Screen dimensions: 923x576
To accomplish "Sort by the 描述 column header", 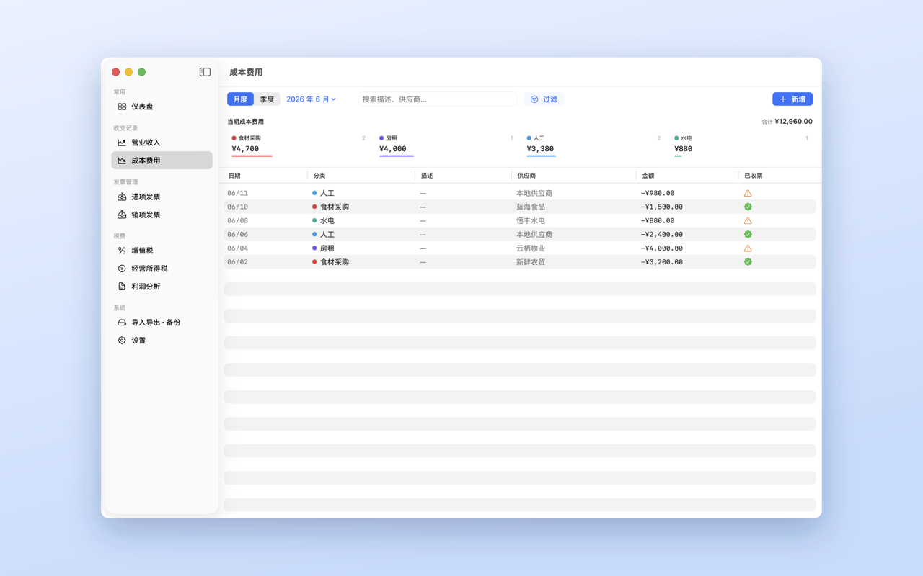I will tap(427, 176).
